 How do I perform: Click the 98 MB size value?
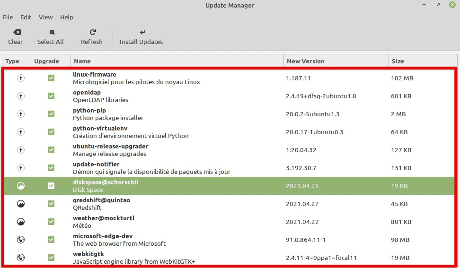click(x=400, y=240)
